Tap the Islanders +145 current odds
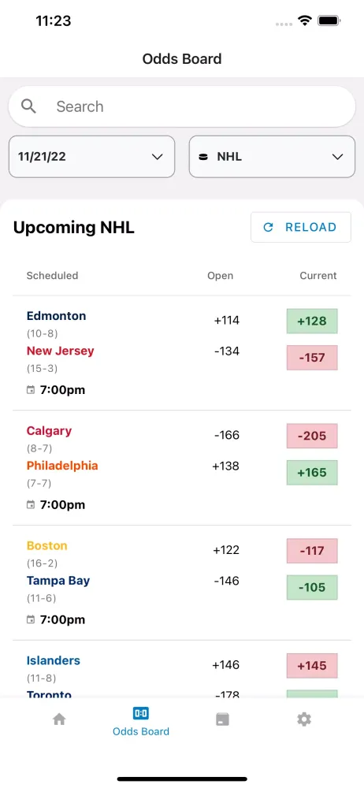Screen dimensions: 364x788 (x=312, y=665)
